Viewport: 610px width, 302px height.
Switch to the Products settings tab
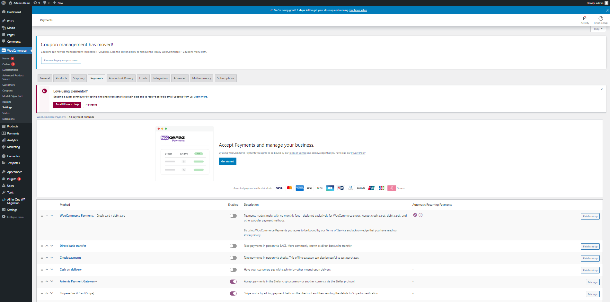(61, 78)
